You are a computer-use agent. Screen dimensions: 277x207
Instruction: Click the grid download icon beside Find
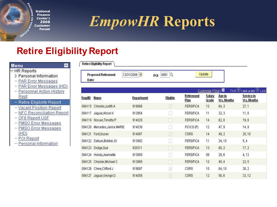(x=223, y=90)
